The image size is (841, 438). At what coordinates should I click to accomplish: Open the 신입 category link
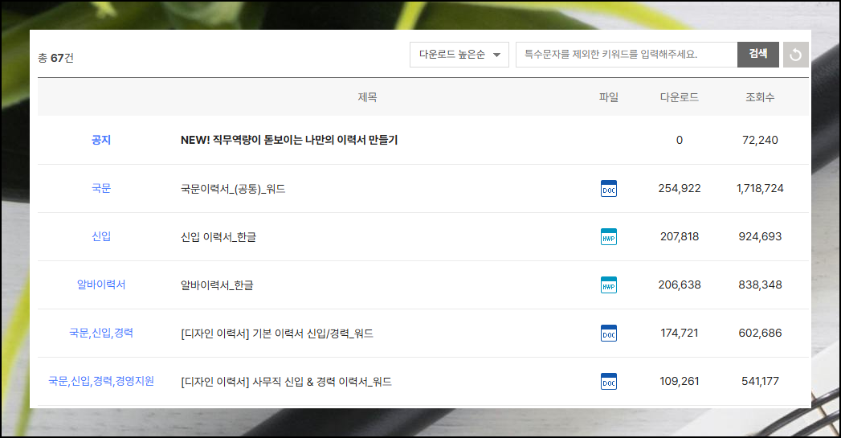(x=101, y=237)
